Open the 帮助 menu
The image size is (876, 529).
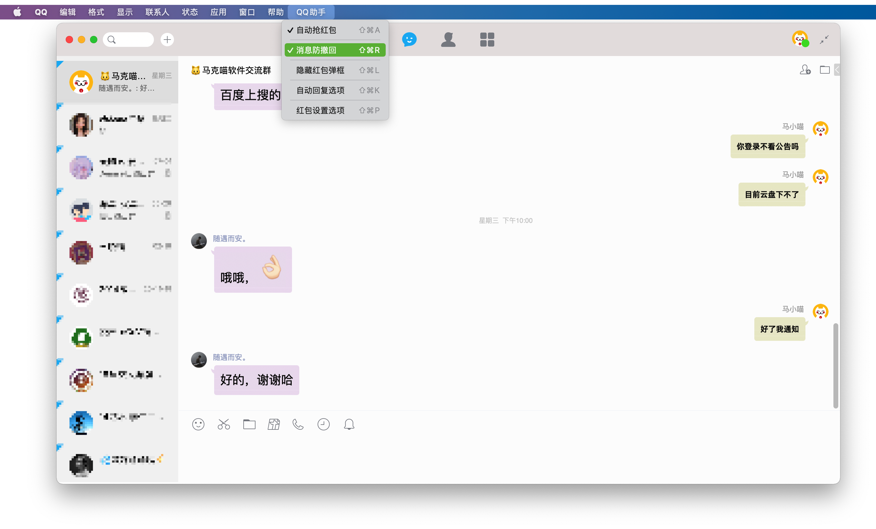[276, 12]
